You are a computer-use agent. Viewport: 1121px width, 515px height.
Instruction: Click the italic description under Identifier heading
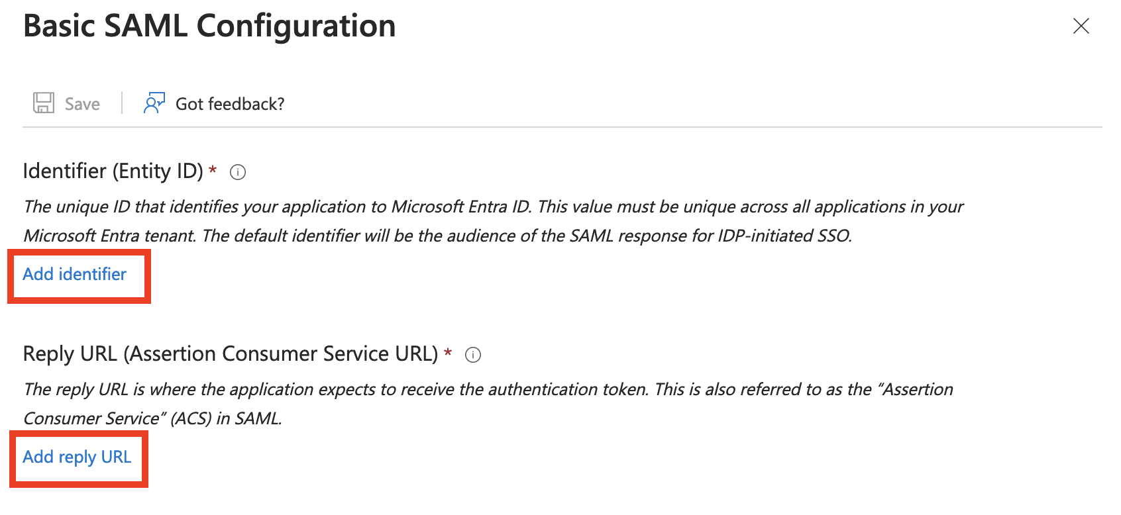pyautogui.click(x=494, y=221)
